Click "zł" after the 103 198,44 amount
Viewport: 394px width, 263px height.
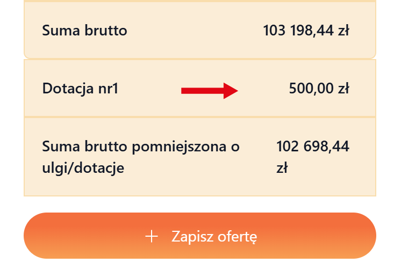(343, 31)
